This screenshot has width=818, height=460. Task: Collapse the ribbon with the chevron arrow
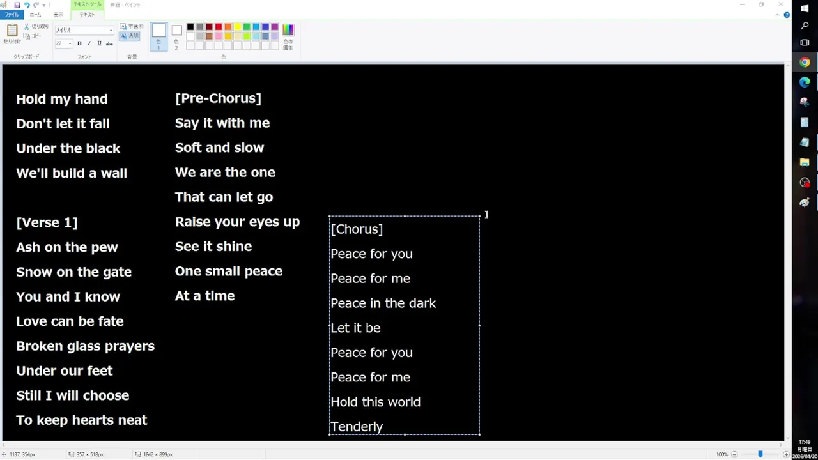tap(778, 15)
